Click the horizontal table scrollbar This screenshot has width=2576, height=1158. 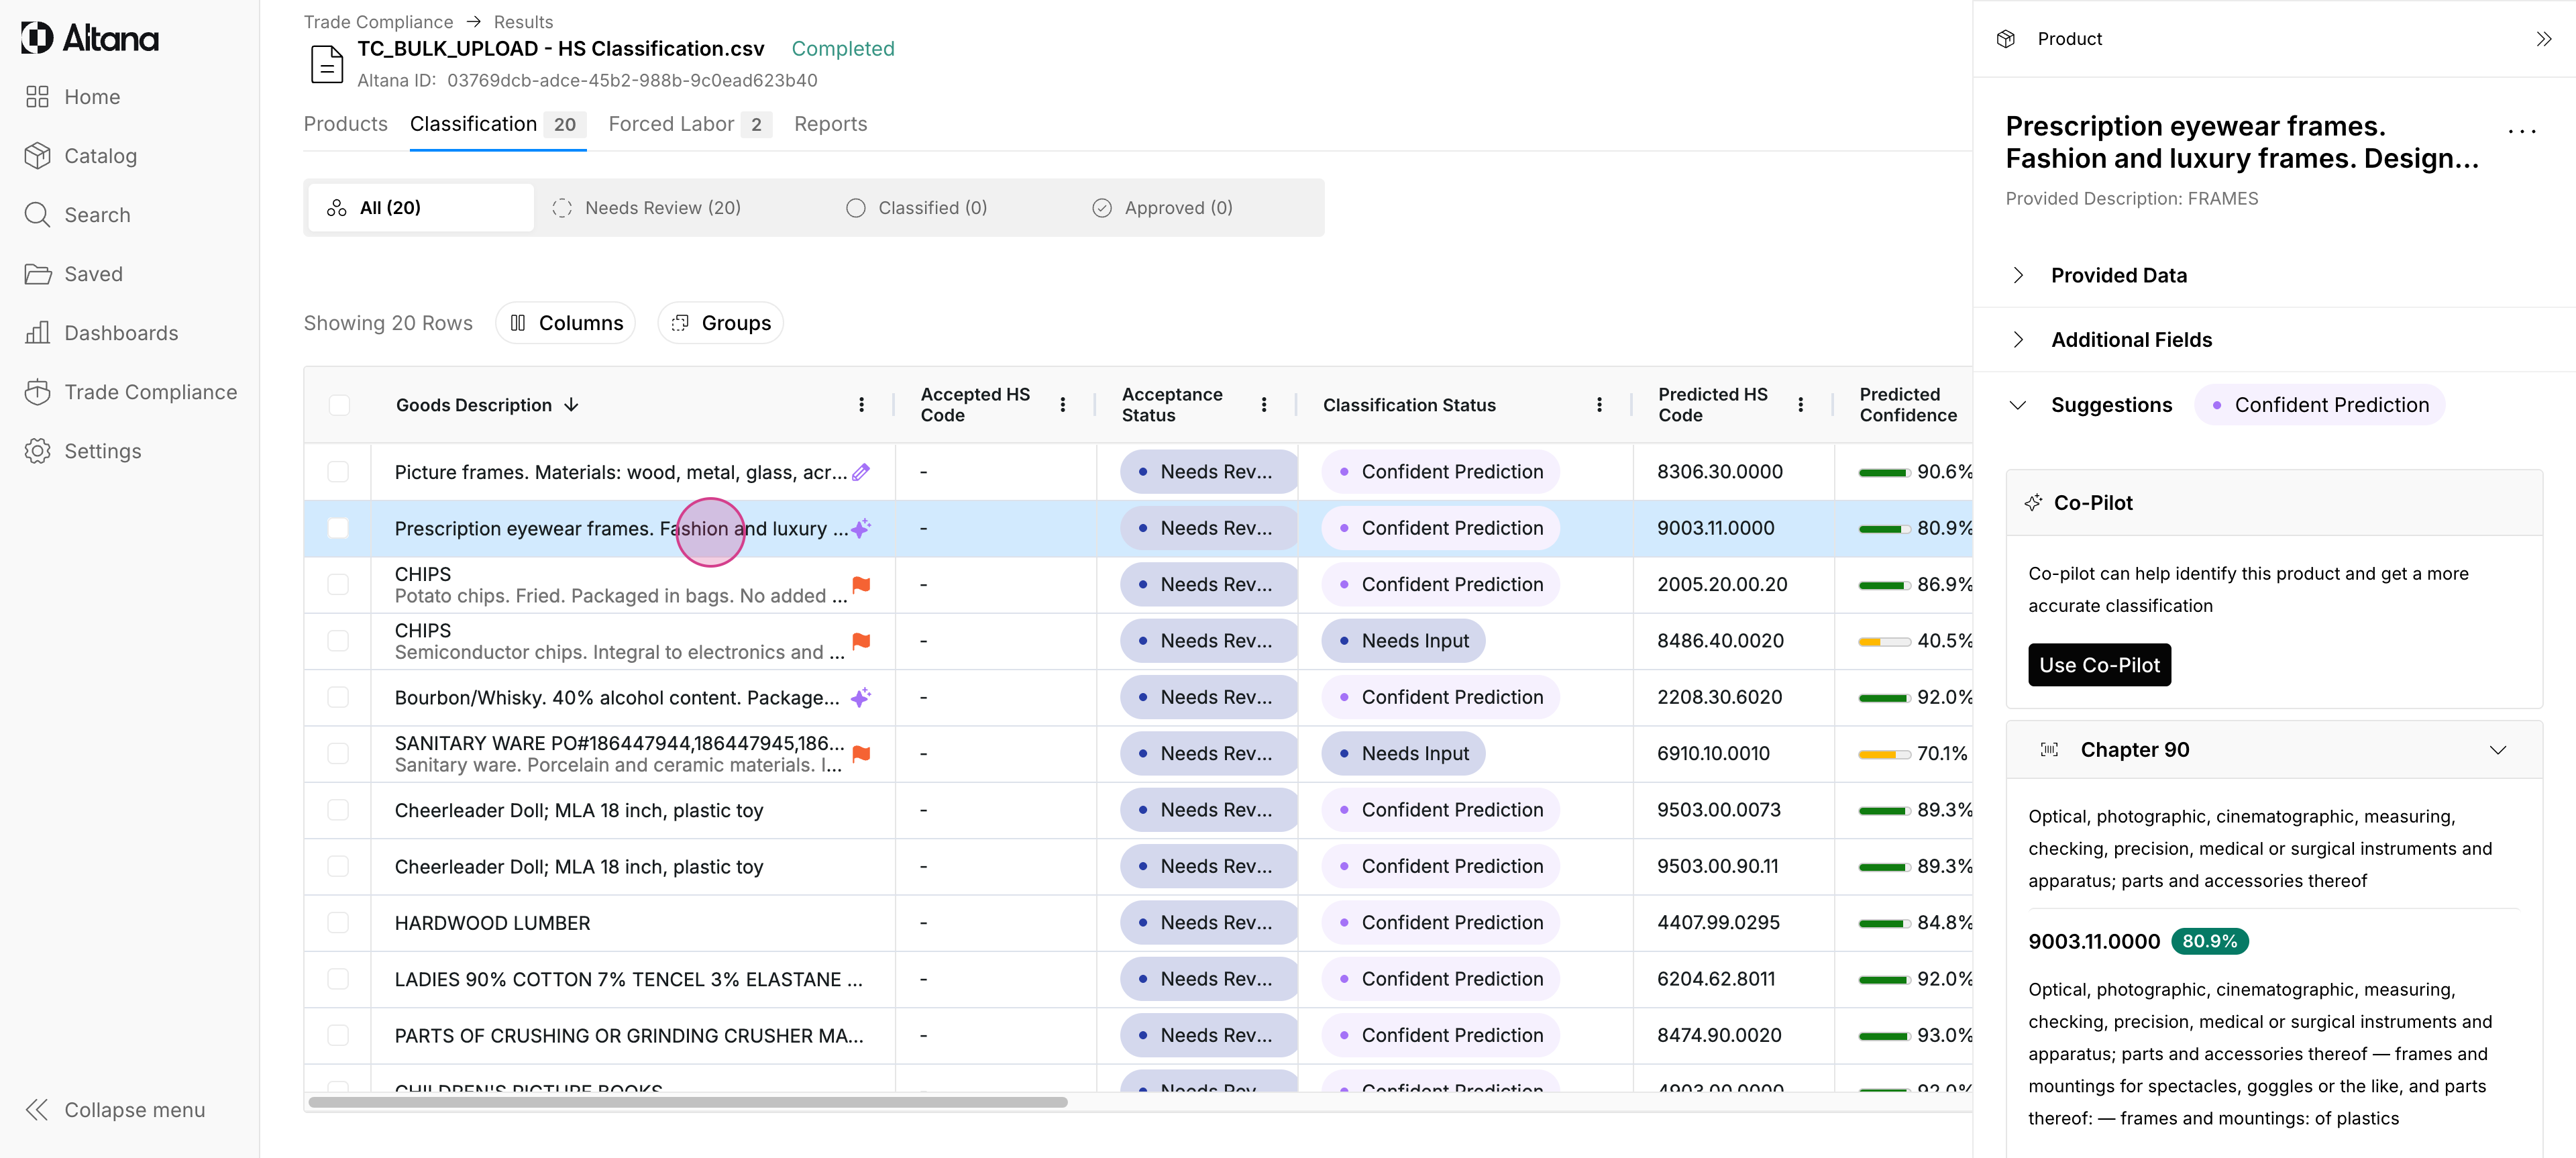(688, 1102)
